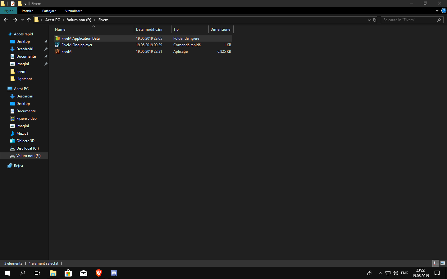
Task: Click 'Acest PC' in address breadcrumb
Action: point(52,20)
